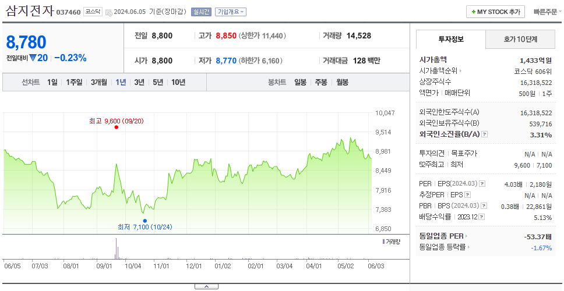
Task: Click the purple 거래량 legend marker
Action: (383, 242)
